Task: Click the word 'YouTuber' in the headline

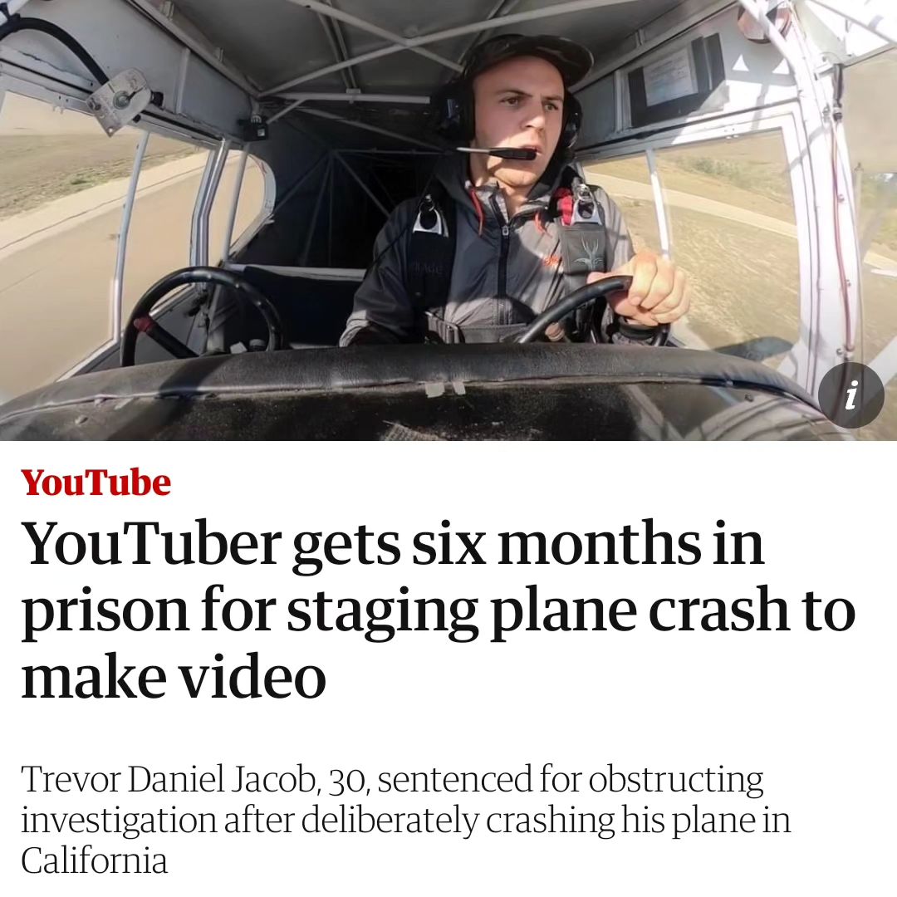Action: tap(151, 543)
